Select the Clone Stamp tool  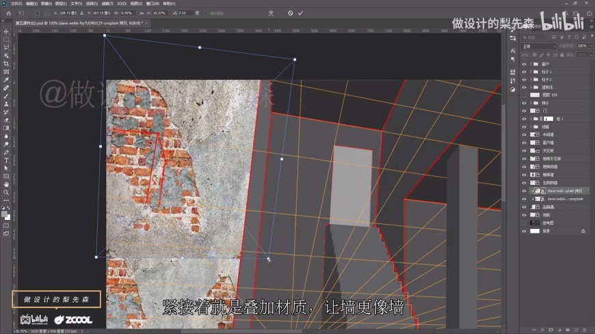coord(6,104)
